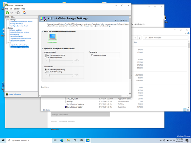Switch Explorer to details view

pyautogui.click(x=185, y=110)
